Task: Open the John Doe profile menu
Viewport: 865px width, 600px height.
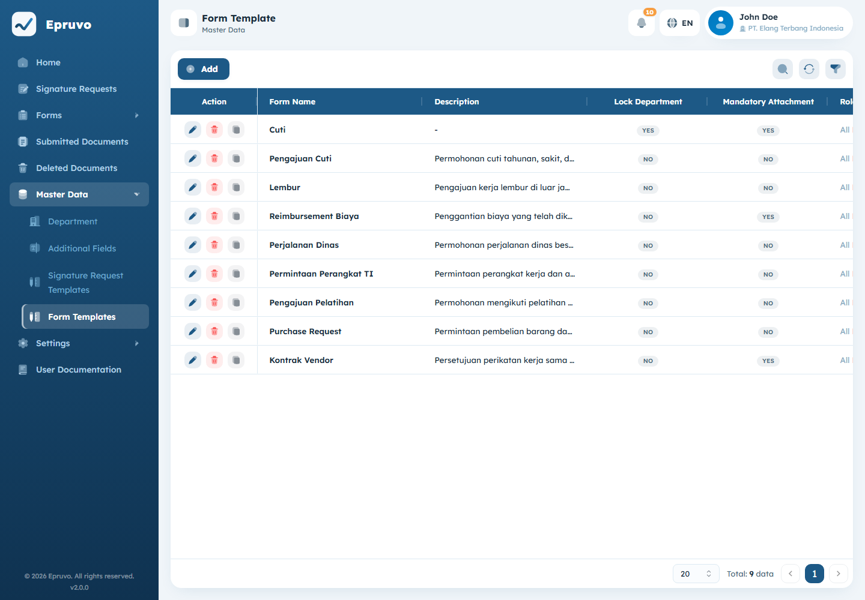Action: pyautogui.click(x=779, y=23)
